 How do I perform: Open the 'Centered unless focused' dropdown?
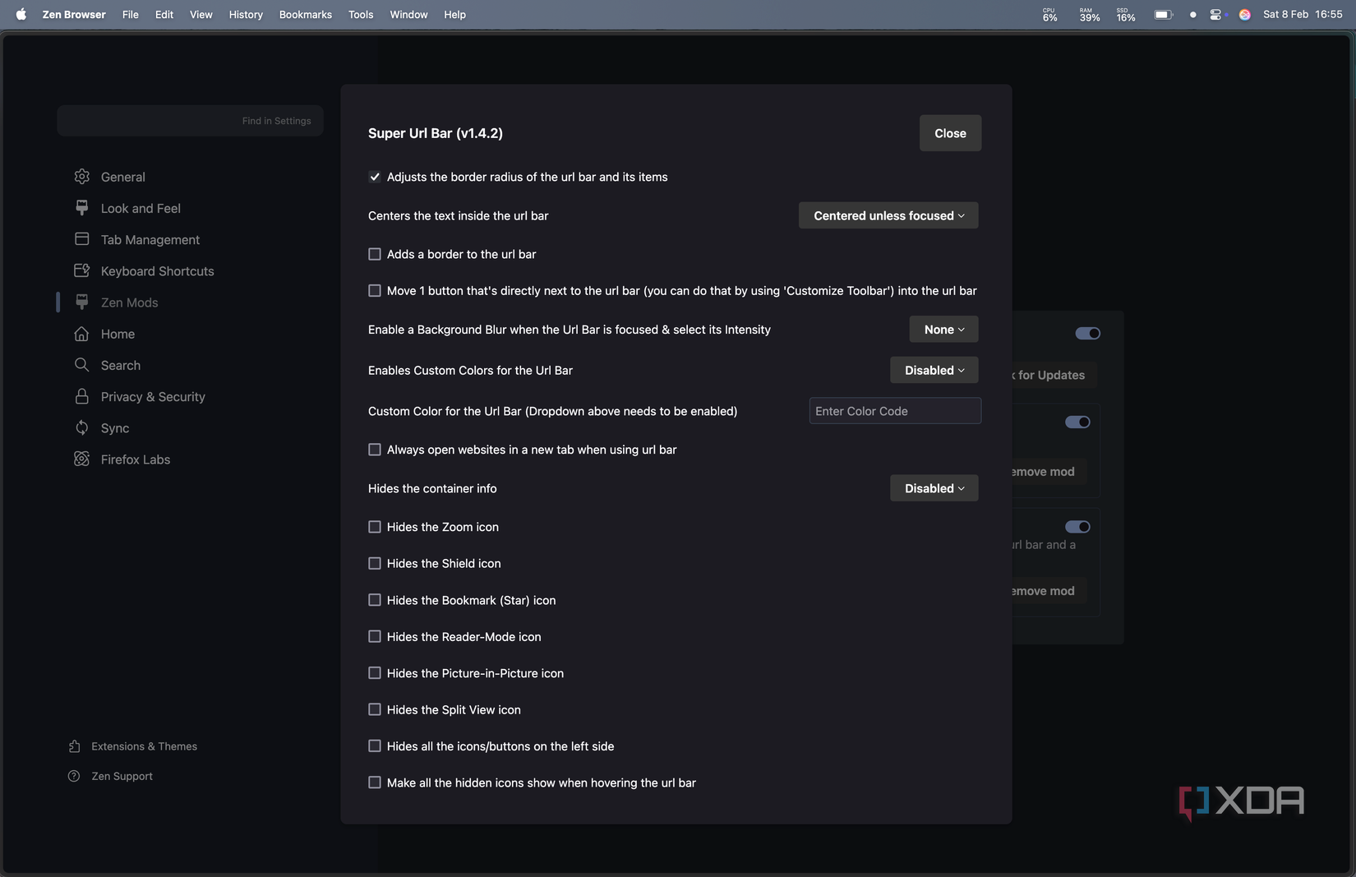coord(888,215)
